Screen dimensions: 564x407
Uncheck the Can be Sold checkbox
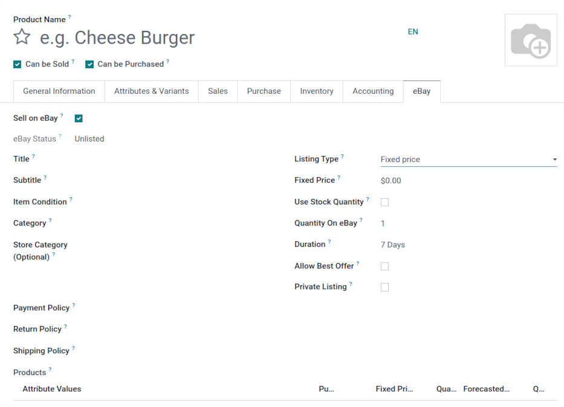click(17, 63)
